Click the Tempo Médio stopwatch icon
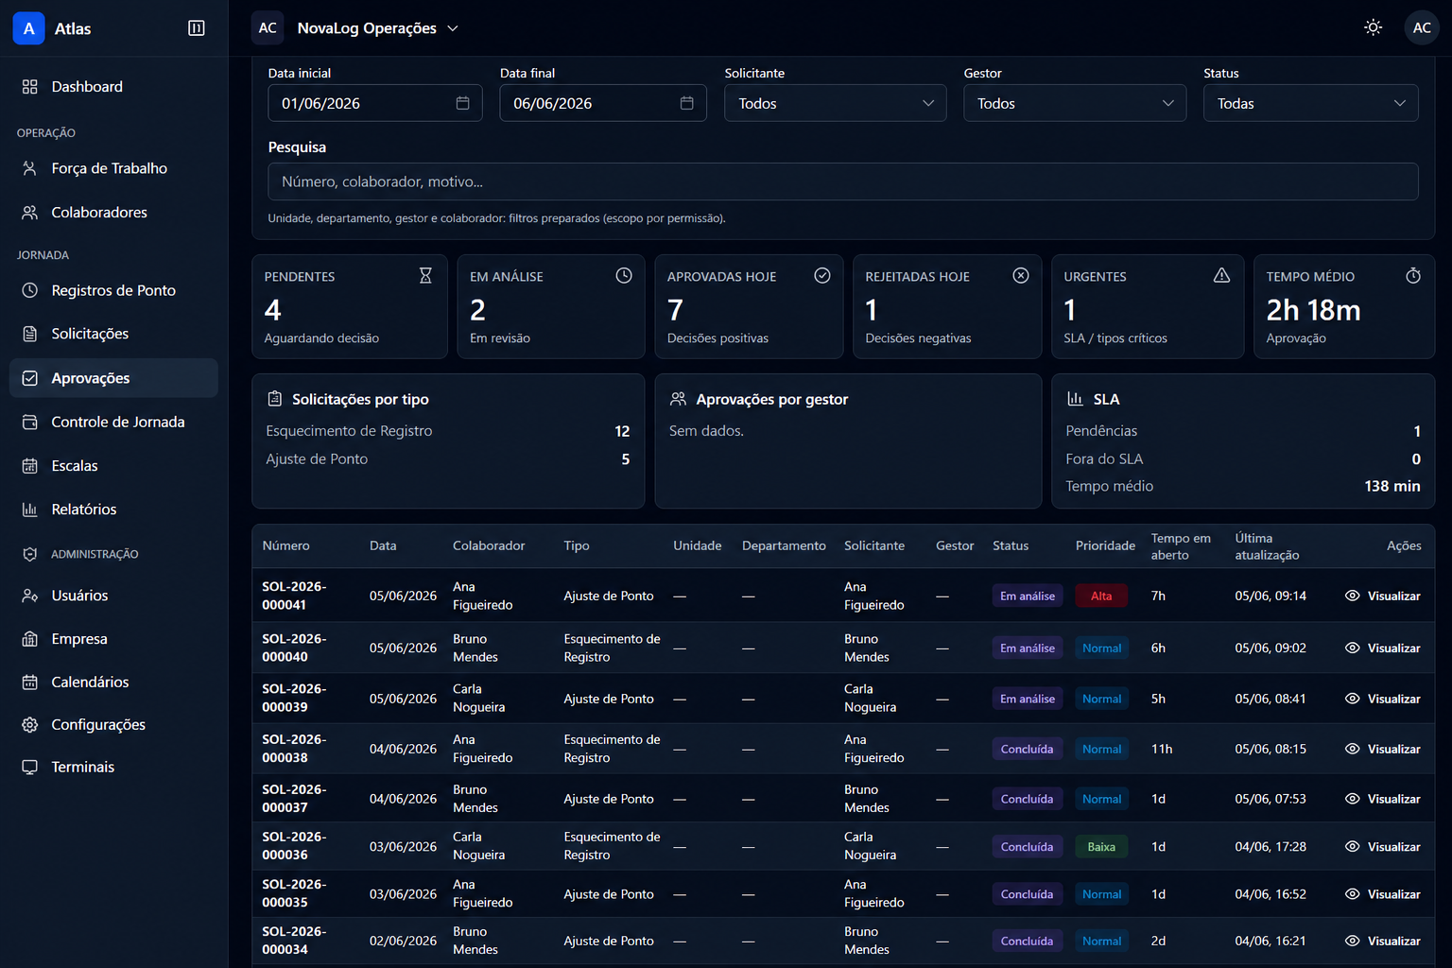This screenshot has height=968, width=1452. pos(1413,275)
